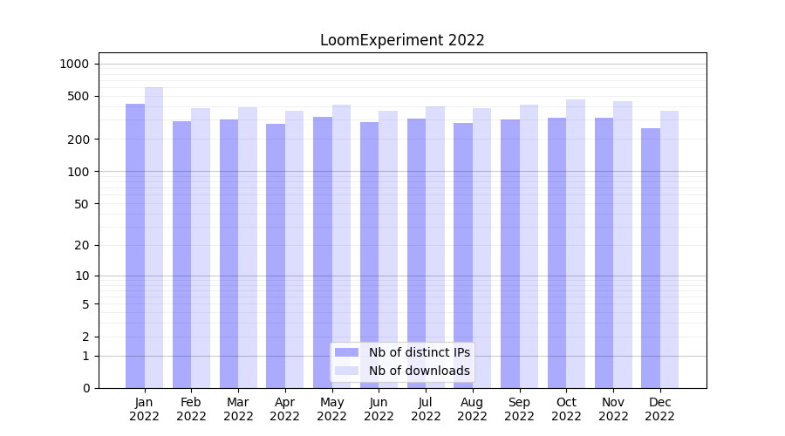Click the Apr 2022 distinct IPs bar

276,255
